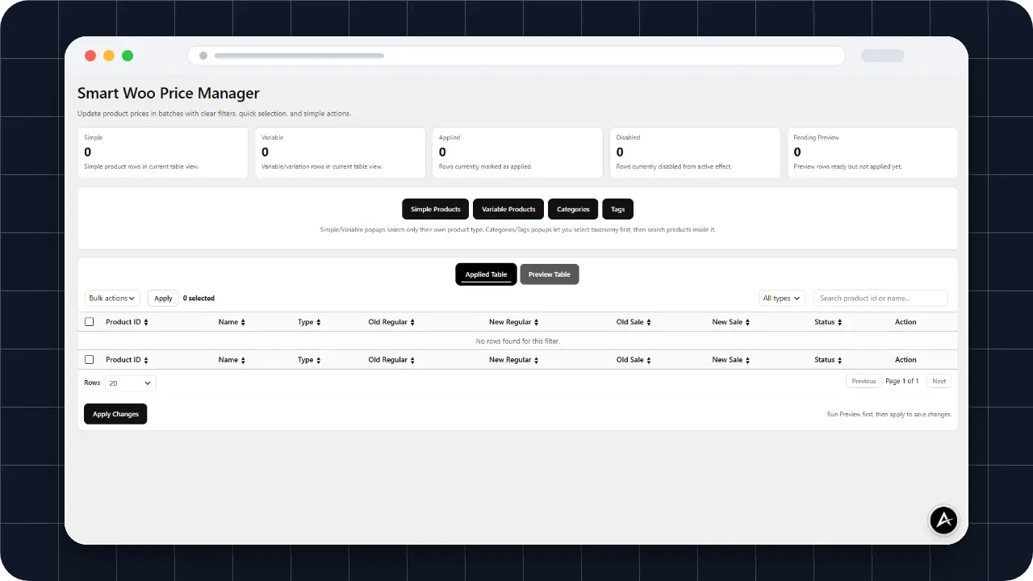
Task: Click the Variable stat card
Action: click(341, 153)
